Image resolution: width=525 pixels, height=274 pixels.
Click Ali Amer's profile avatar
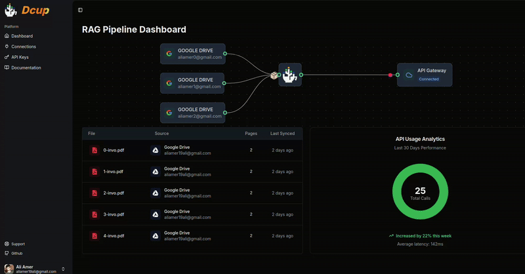9,269
